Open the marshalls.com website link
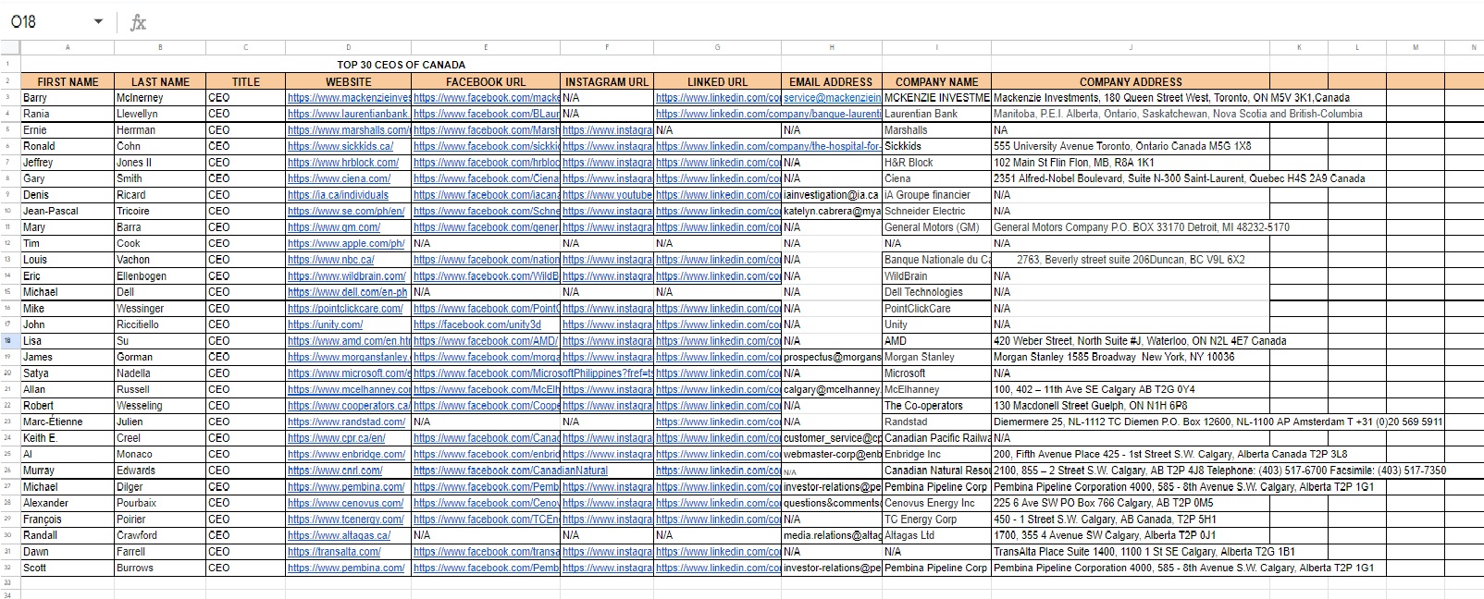 (x=348, y=130)
